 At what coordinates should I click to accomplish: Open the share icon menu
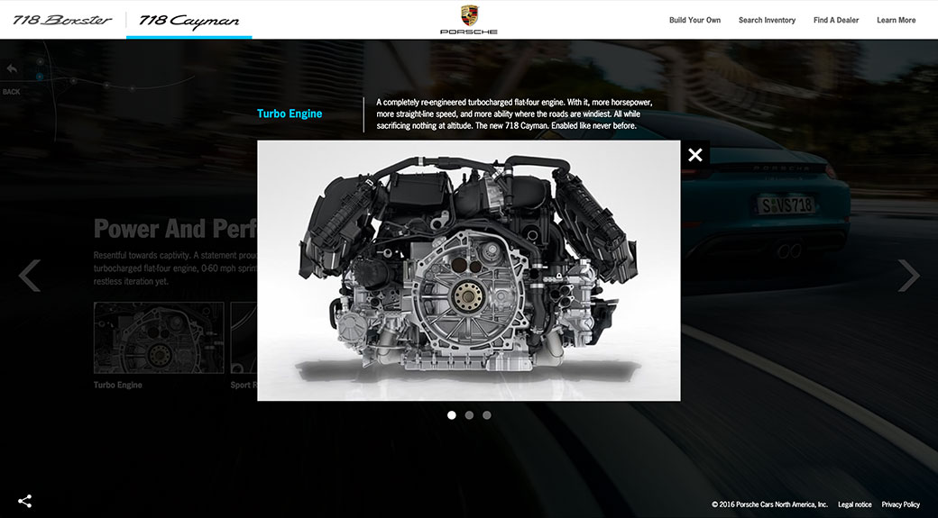click(24, 501)
